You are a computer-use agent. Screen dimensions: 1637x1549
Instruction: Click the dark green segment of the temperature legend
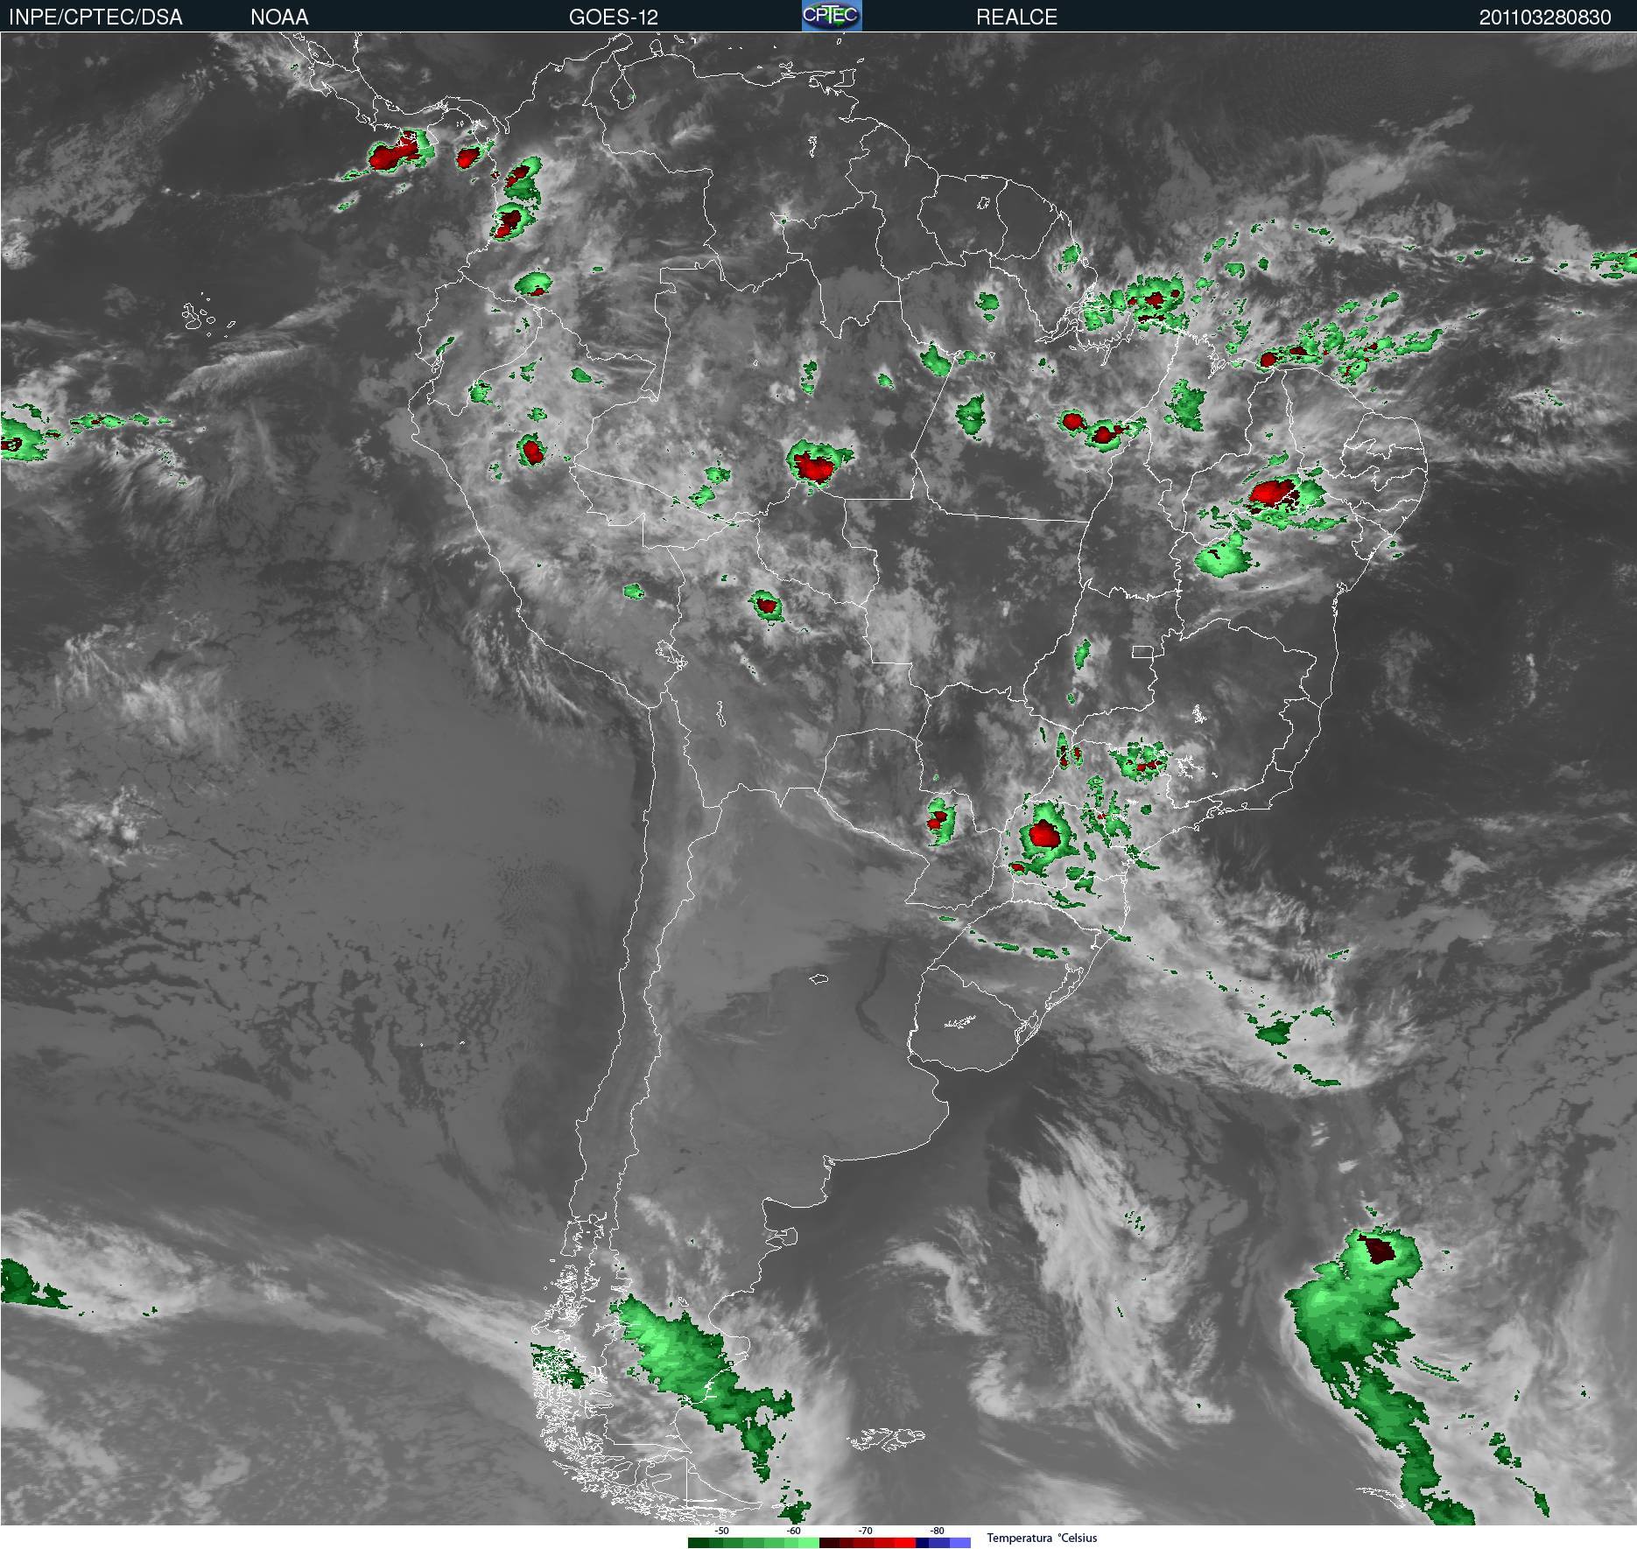tap(699, 1543)
